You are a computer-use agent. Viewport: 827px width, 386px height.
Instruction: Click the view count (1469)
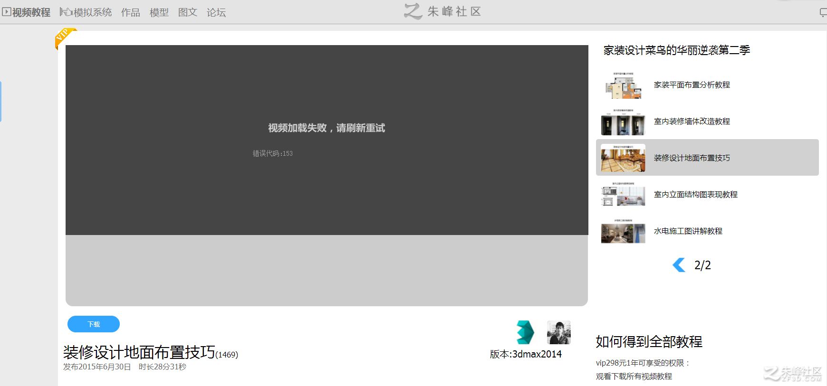[x=227, y=355]
